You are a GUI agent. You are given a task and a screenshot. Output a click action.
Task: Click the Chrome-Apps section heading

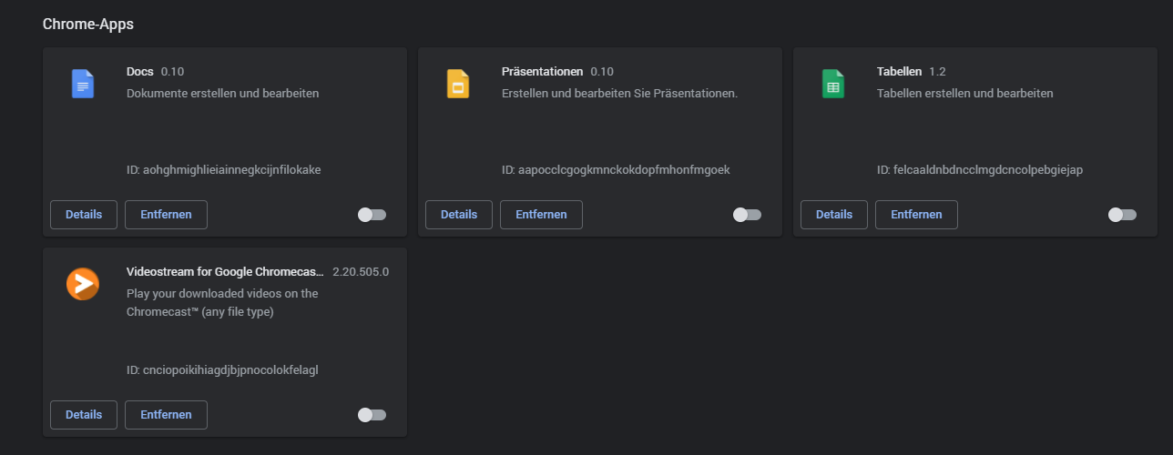(x=88, y=24)
